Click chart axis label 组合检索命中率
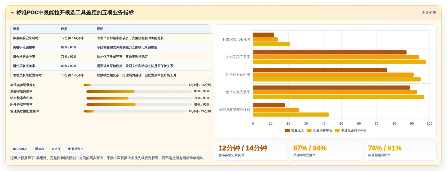Screen dimensions: 447x171 tap(238, 75)
